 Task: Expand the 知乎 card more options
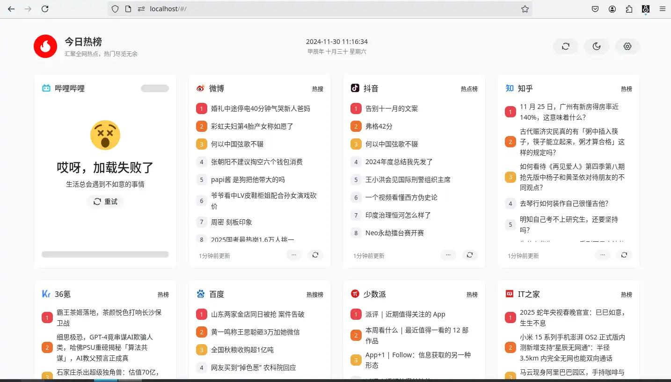click(603, 255)
